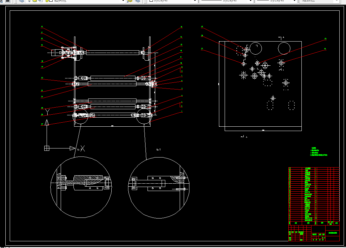Image resolution: width=346 pixels, height=248 pixels.
Task: Expand the layer list dropdown arrow
Action: [x=123, y=1]
